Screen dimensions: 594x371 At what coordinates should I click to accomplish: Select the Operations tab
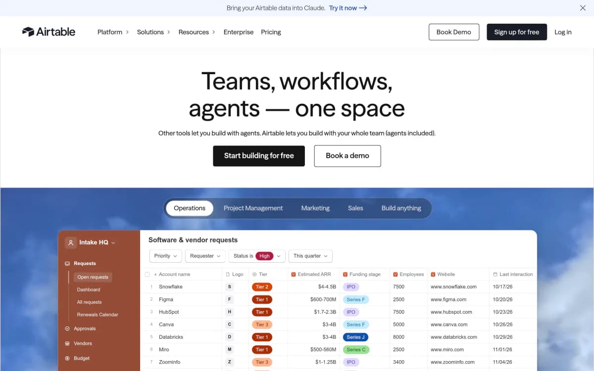190,208
